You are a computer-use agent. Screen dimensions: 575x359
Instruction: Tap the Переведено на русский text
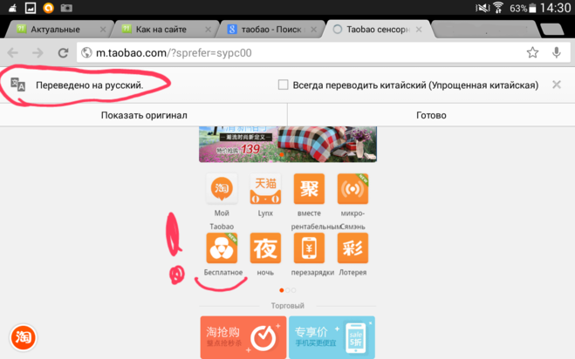pos(90,85)
